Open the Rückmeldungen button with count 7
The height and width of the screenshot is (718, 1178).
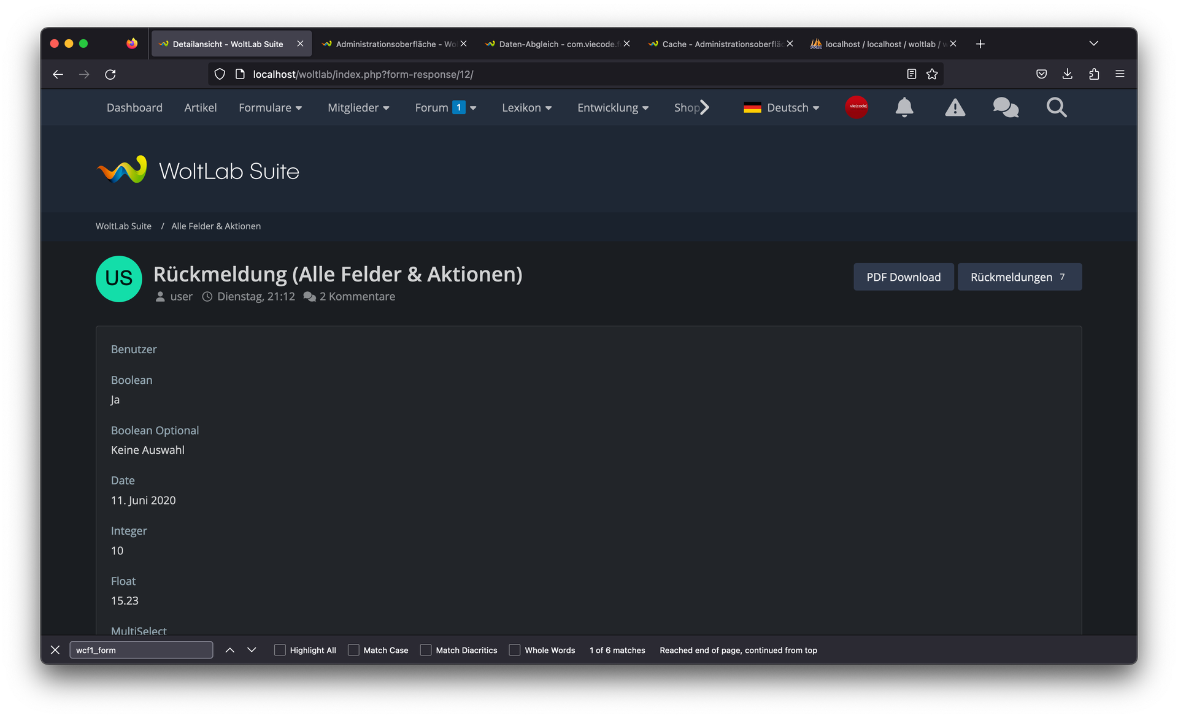coord(1019,277)
